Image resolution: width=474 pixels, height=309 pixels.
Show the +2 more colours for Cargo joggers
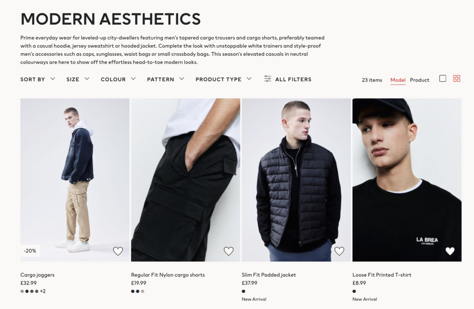click(x=43, y=291)
